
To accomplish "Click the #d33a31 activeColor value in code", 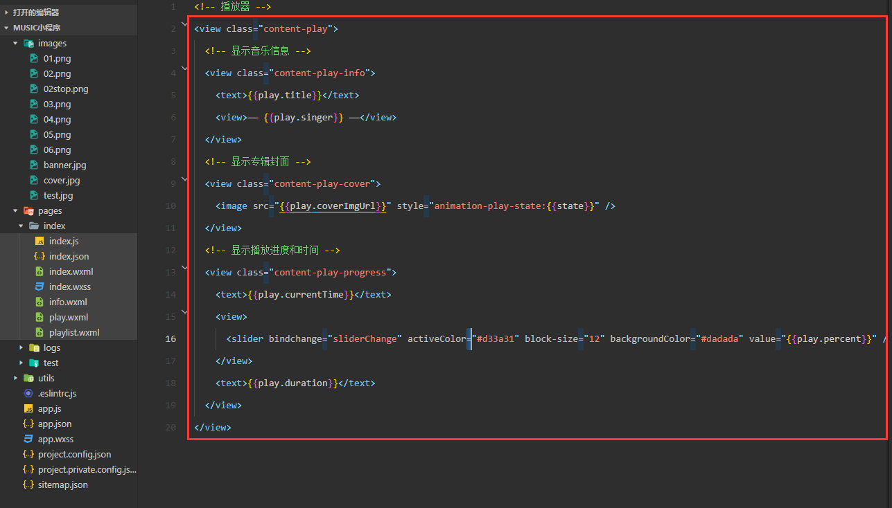I will click(x=496, y=339).
